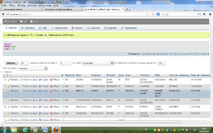The height and width of the screenshot is (133, 213).
Task: Open the Affichage menu
Action: pos(21,5)
